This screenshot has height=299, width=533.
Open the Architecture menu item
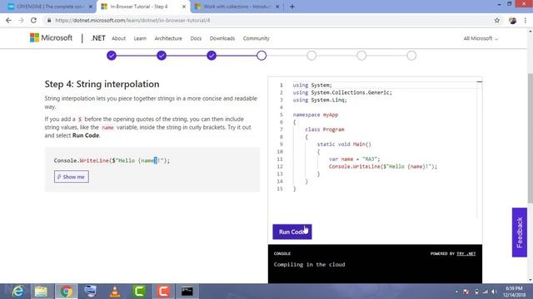168,38
